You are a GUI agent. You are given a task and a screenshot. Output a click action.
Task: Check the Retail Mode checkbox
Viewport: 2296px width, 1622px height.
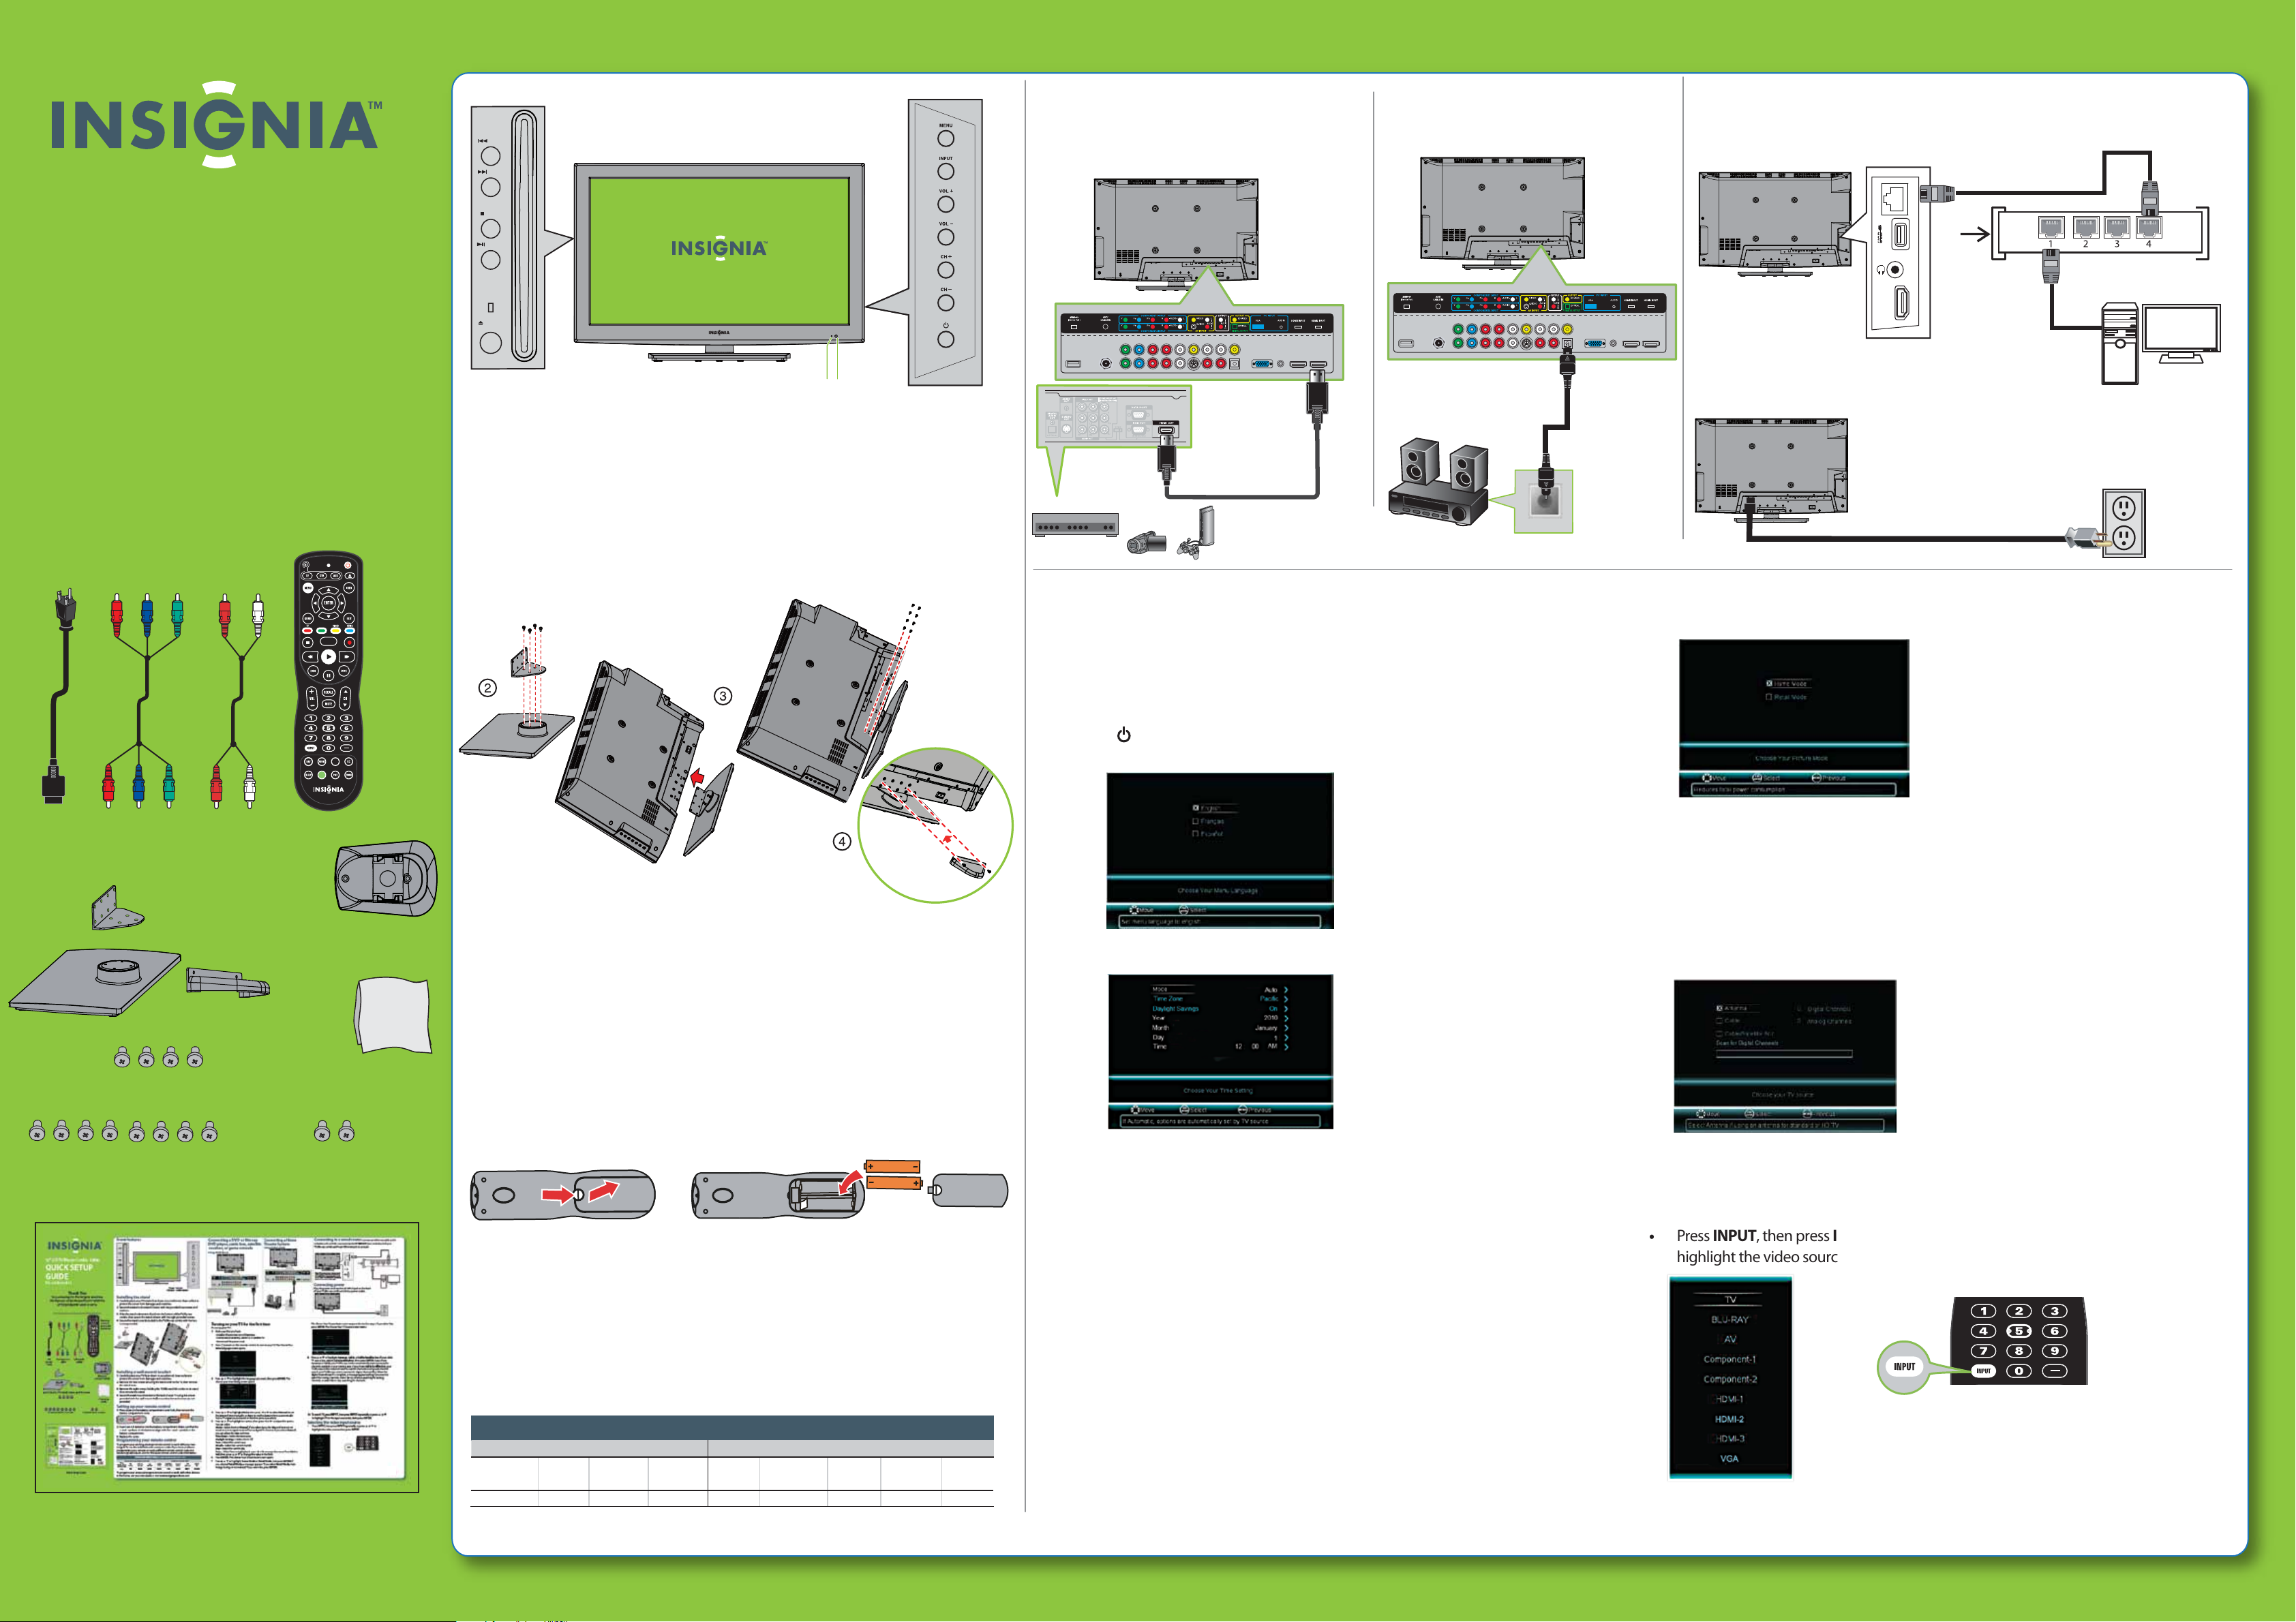tap(1769, 697)
